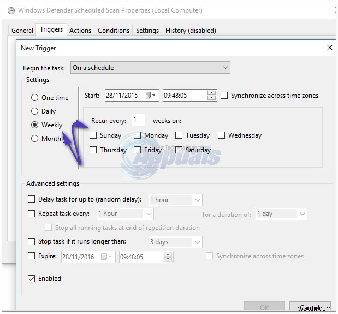Select the One time radio button
The height and width of the screenshot is (314, 338).
click(x=34, y=98)
